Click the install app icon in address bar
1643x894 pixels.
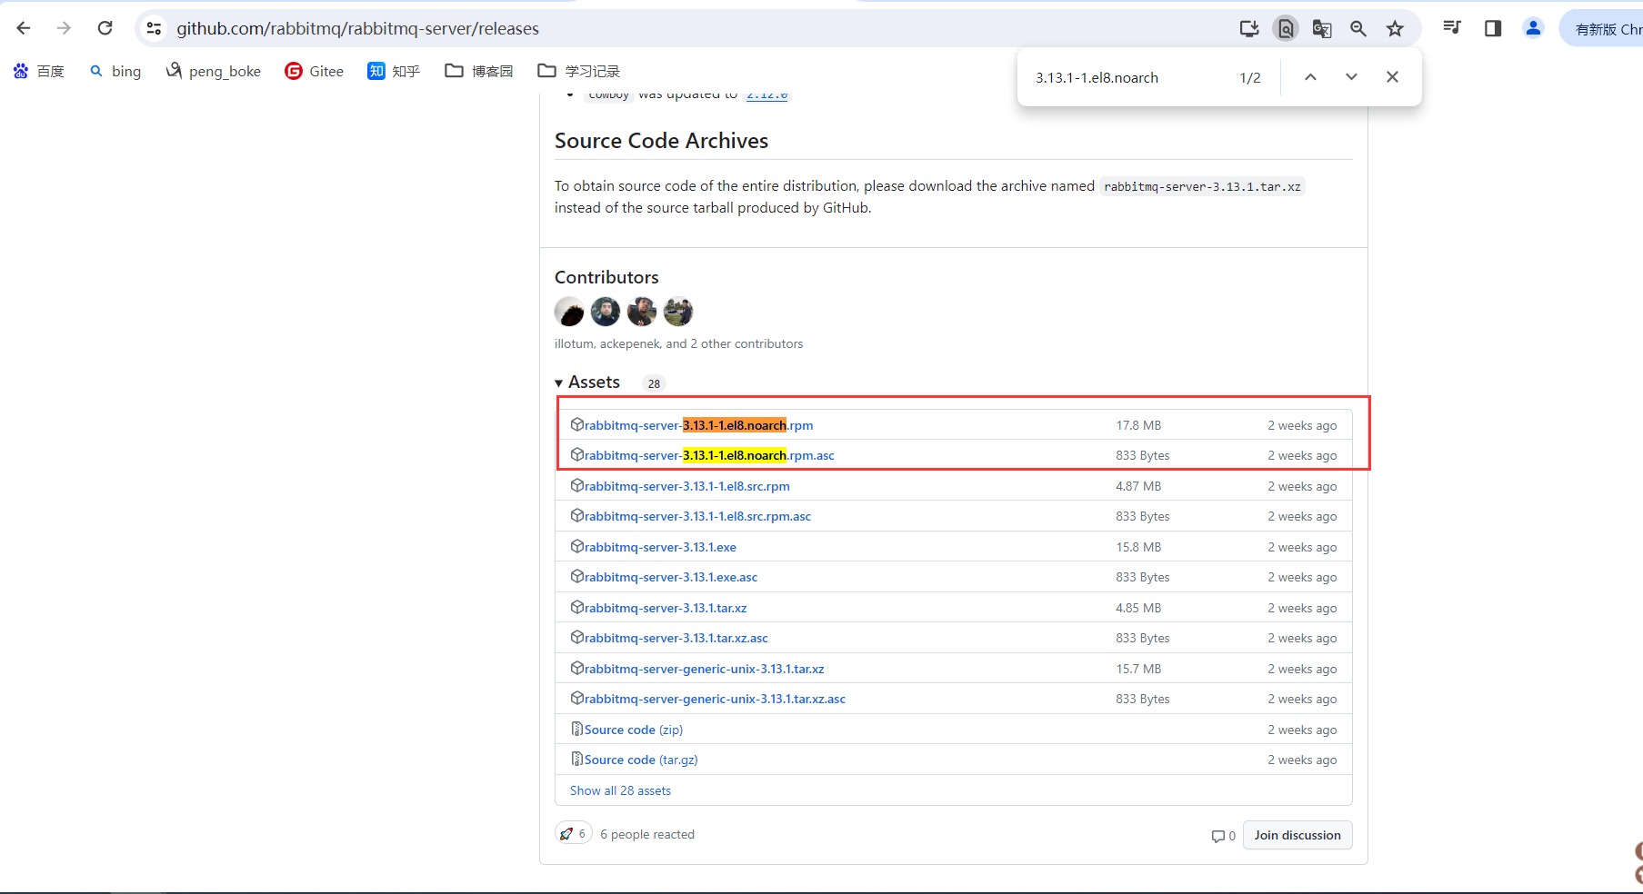click(x=1249, y=28)
